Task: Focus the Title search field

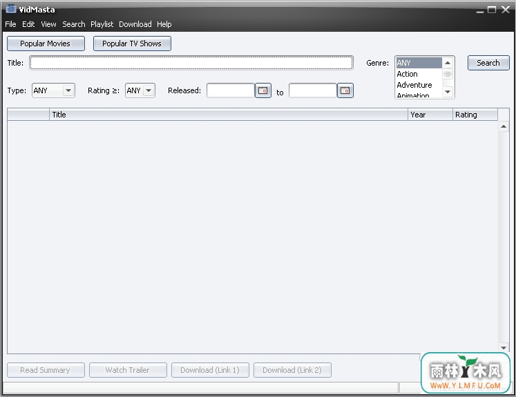Action: [191, 63]
